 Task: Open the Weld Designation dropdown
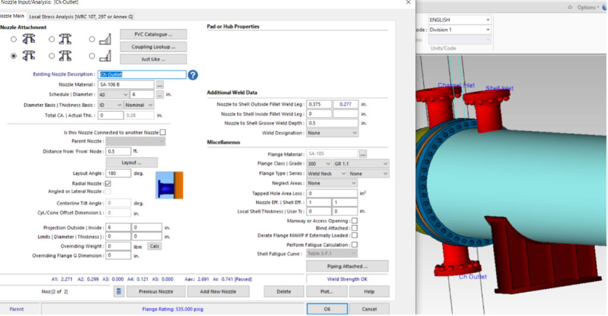coord(332,133)
